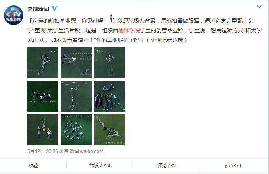This screenshot has height=174, width=269.
Task: Click the 收藏 favorite button
Action: coord(33,166)
